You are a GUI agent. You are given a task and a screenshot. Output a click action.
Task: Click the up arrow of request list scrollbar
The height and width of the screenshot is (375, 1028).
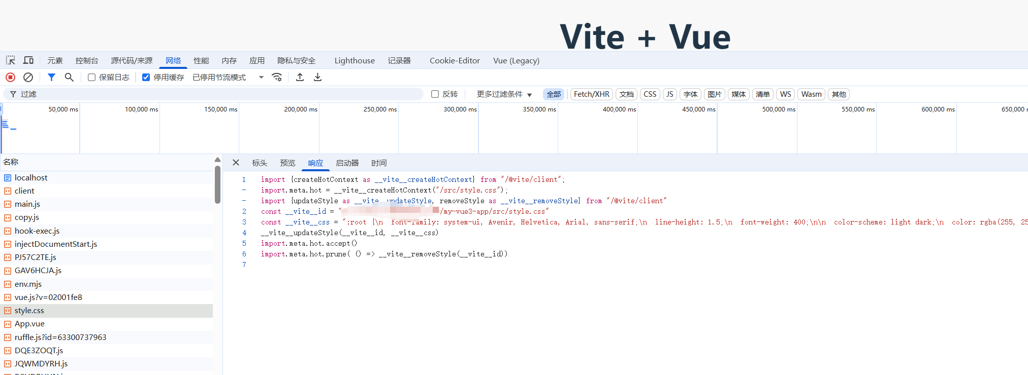pos(217,160)
